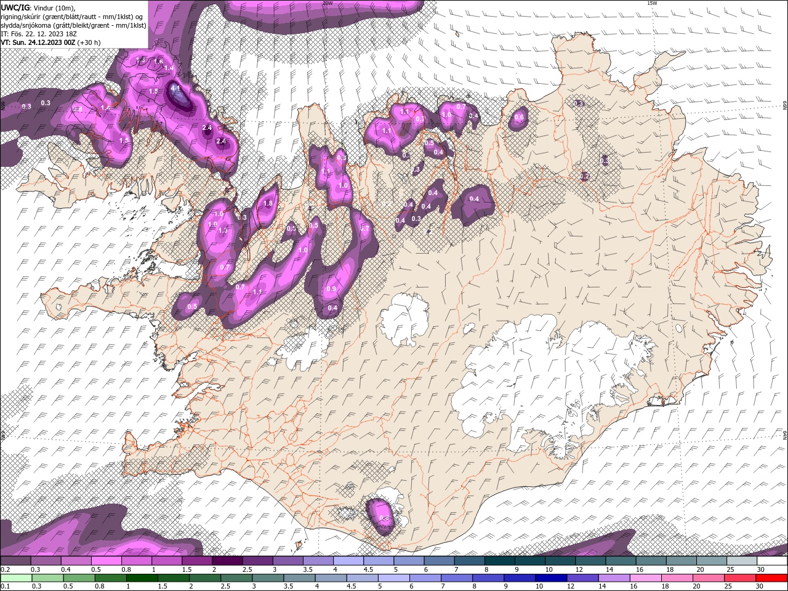The height and width of the screenshot is (591, 788).
Task: Pick the orchid legend swatch labeled 0.4
Action: coord(76,561)
